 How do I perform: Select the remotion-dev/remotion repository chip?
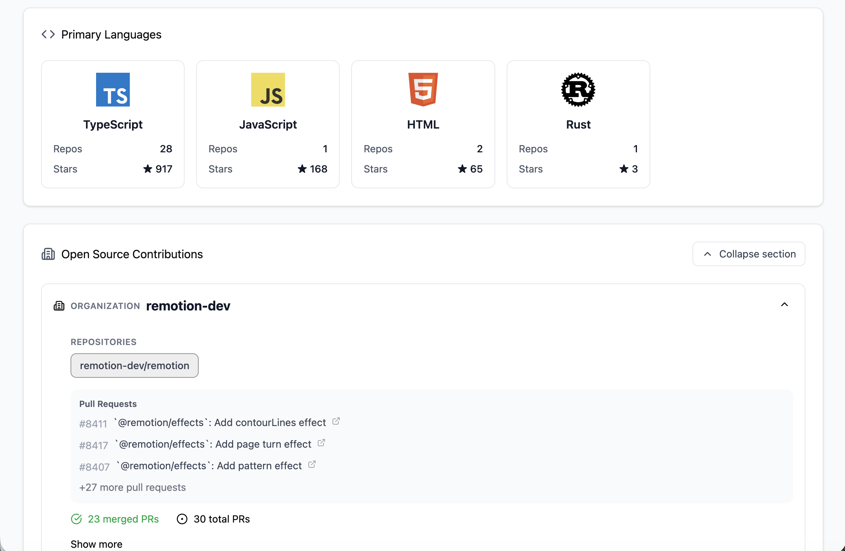[x=135, y=366]
